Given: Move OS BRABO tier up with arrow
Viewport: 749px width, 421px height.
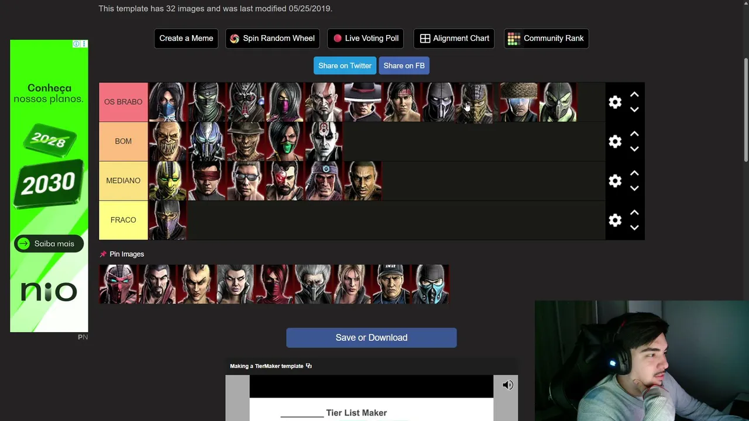Looking at the screenshot, I should click(x=634, y=95).
